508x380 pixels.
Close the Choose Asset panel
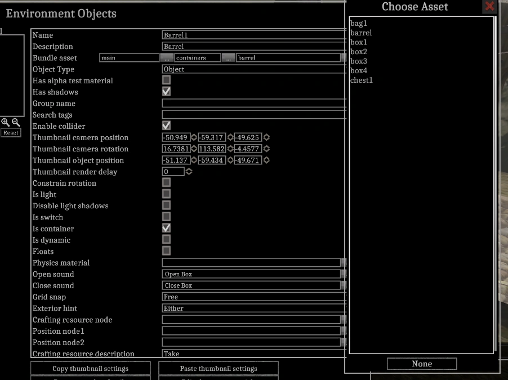point(489,6)
